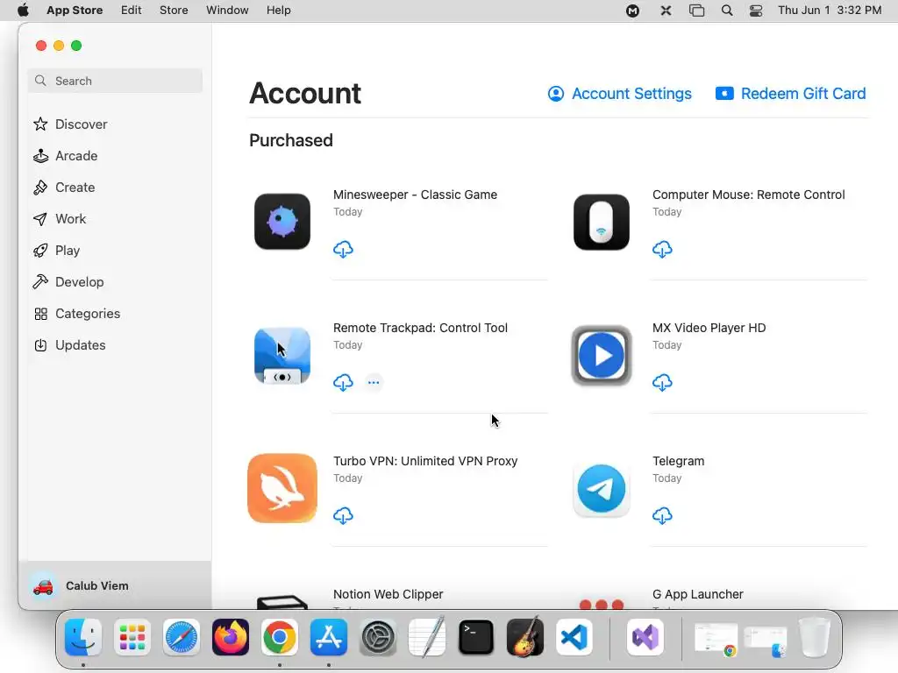This screenshot has width=898, height=673.
Task: Download Telegram via cloud icon
Action: click(x=662, y=515)
